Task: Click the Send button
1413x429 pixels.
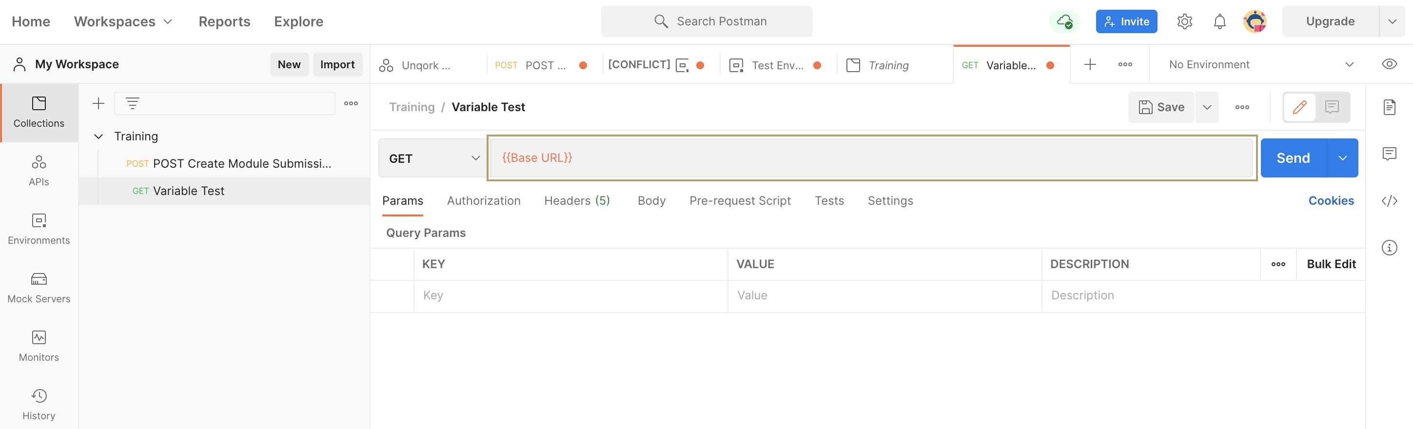Action: click(1293, 158)
